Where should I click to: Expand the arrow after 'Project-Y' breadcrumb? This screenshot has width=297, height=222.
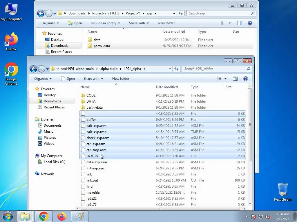[x=143, y=13]
